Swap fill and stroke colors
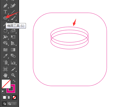Image resolution: width=123 pixels, height=107 pixels. click(14, 81)
